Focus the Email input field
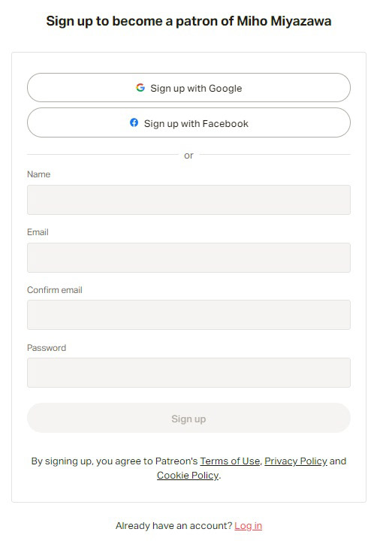374x541 pixels. (x=189, y=258)
